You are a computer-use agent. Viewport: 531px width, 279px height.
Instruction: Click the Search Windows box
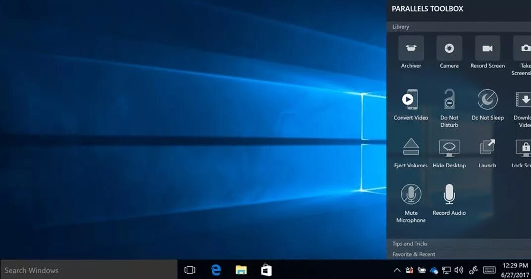(x=89, y=270)
